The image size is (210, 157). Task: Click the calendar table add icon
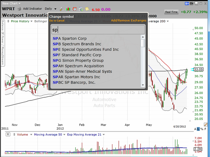tap(81, 9)
